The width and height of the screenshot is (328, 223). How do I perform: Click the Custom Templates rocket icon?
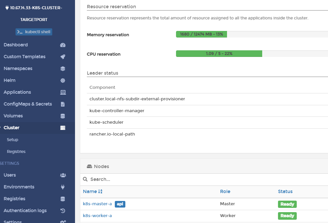63,57
